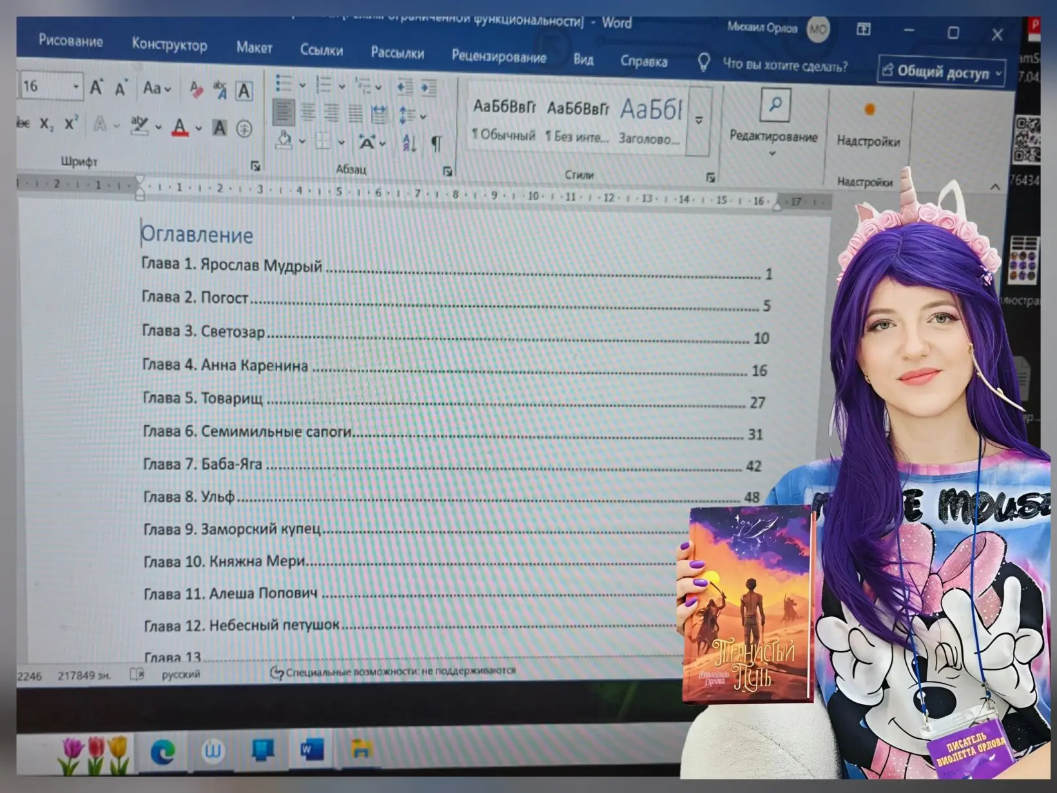
Task: Click the Decrease Indent icon
Action: tap(405, 87)
